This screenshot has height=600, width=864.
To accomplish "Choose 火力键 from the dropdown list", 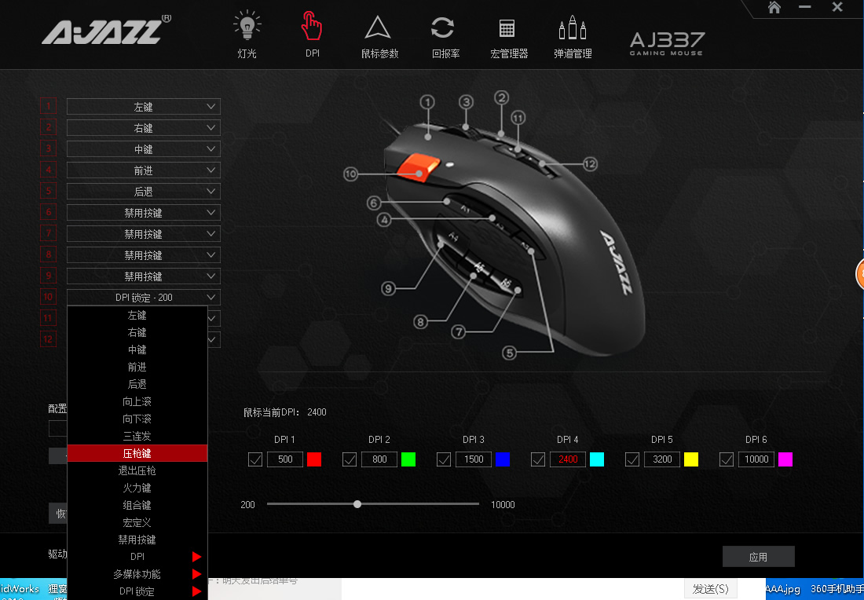I will (x=137, y=488).
